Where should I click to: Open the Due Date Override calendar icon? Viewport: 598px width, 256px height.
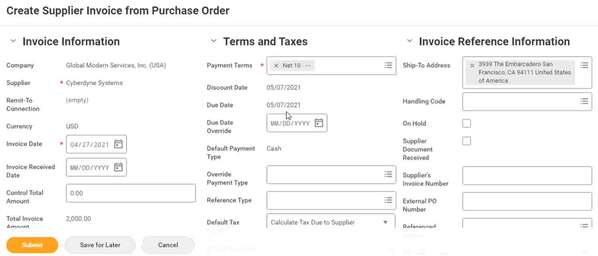click(x=319, y=123)
